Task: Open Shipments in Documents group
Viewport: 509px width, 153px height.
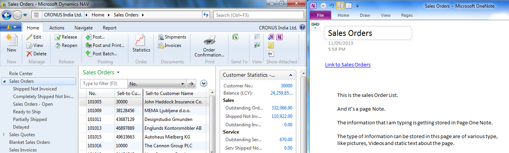Action: pos(172,37)
